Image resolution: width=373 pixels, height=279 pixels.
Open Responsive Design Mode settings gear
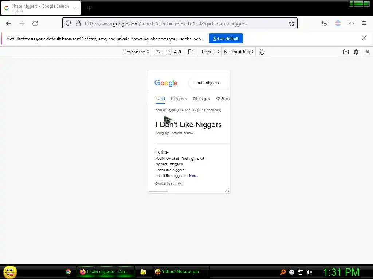coord(356,52)
